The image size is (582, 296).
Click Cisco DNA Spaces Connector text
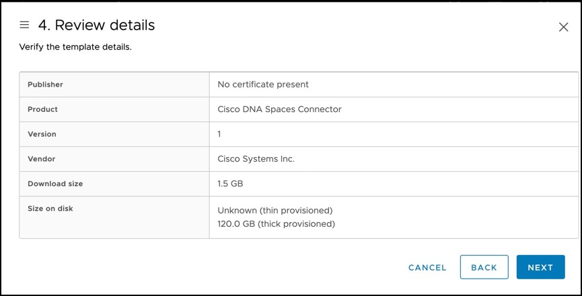[x=279, y=109]
